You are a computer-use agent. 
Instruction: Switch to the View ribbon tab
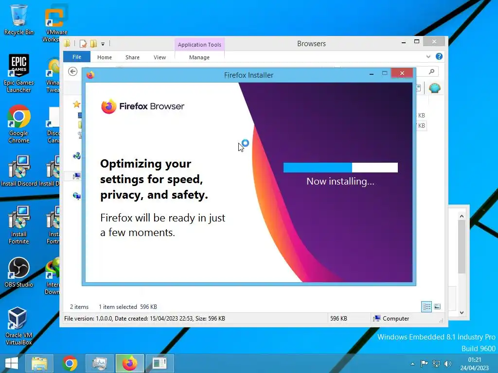(x=160, y=57)
